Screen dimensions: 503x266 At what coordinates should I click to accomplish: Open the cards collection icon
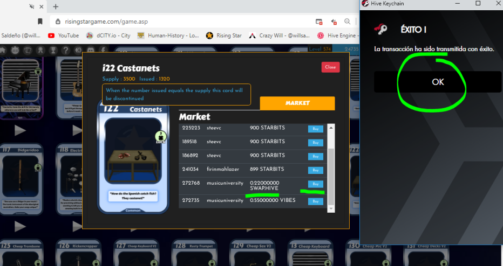tap(28, 50)
